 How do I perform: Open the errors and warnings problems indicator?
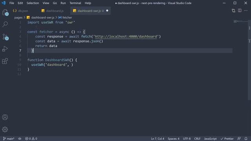[x=31, y=139]
